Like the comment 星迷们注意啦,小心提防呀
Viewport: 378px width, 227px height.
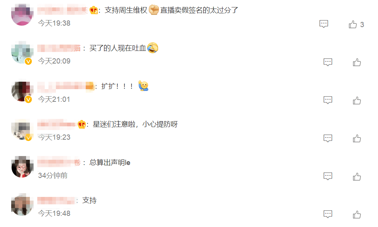click(x=357, y=138)
